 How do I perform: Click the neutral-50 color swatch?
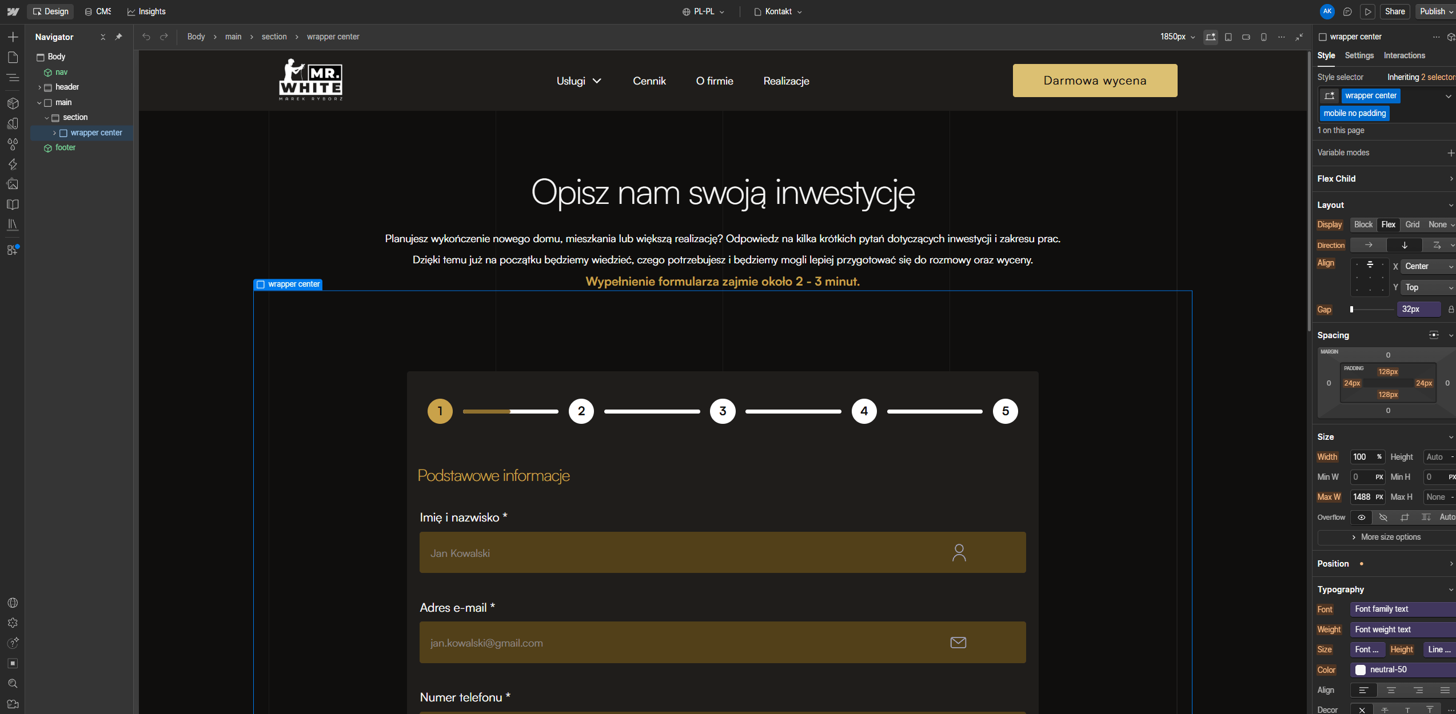[1361, 669]
